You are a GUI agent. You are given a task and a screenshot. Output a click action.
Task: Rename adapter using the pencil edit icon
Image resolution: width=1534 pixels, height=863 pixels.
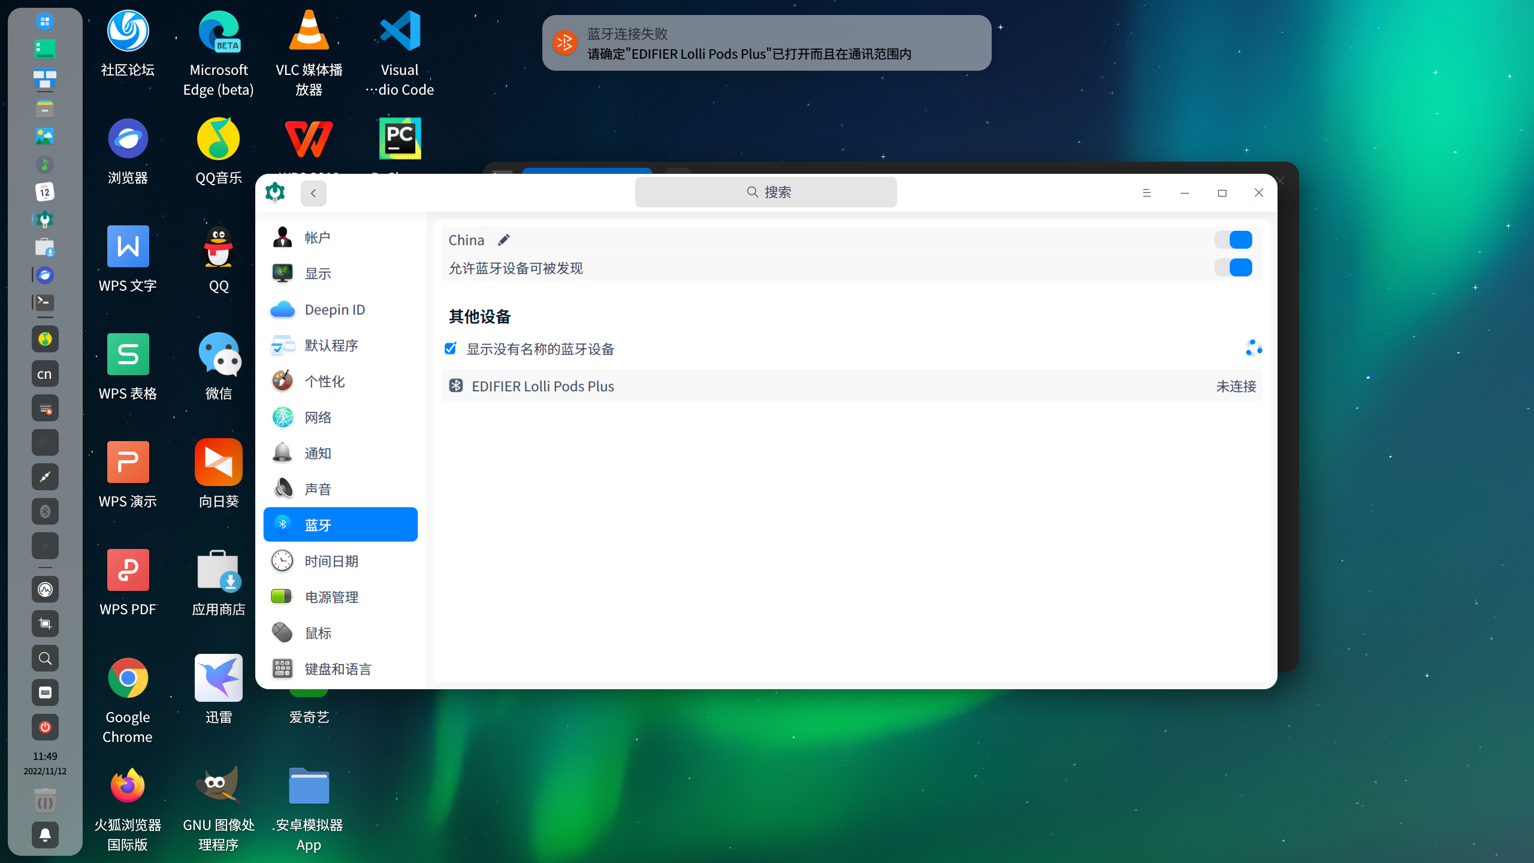coord(504,239)
